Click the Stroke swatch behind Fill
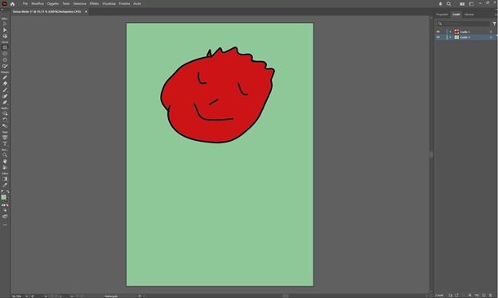The image size is (498, 298). (x=7, y=199)
